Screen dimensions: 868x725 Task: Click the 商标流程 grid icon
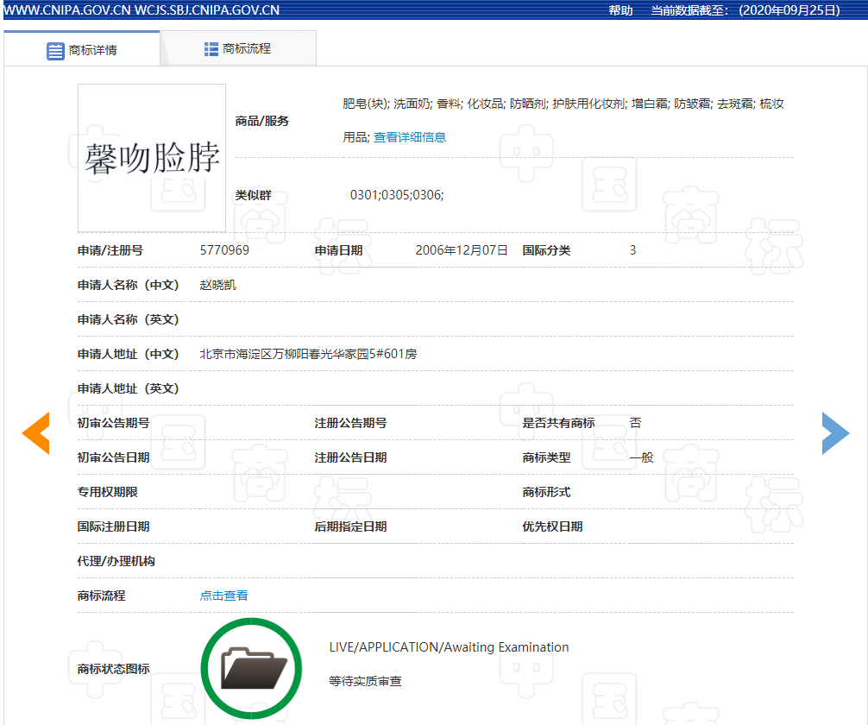pos(211,49)
